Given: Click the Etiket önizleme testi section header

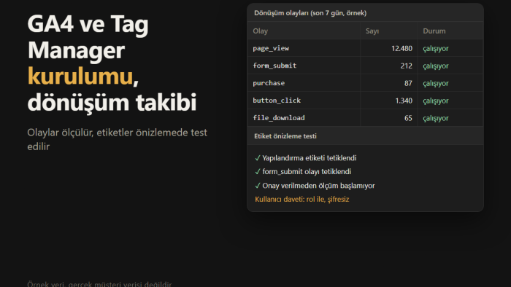Looking at the screenshot, I should pos(285,136).
